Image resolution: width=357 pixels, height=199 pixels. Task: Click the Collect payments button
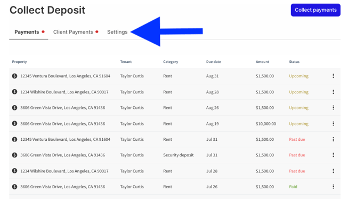pos(315,10)
